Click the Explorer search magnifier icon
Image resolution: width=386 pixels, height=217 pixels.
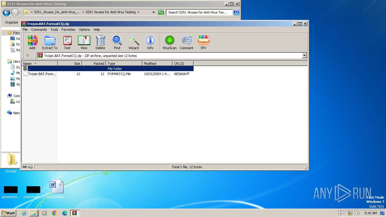[x=236, y=12]
